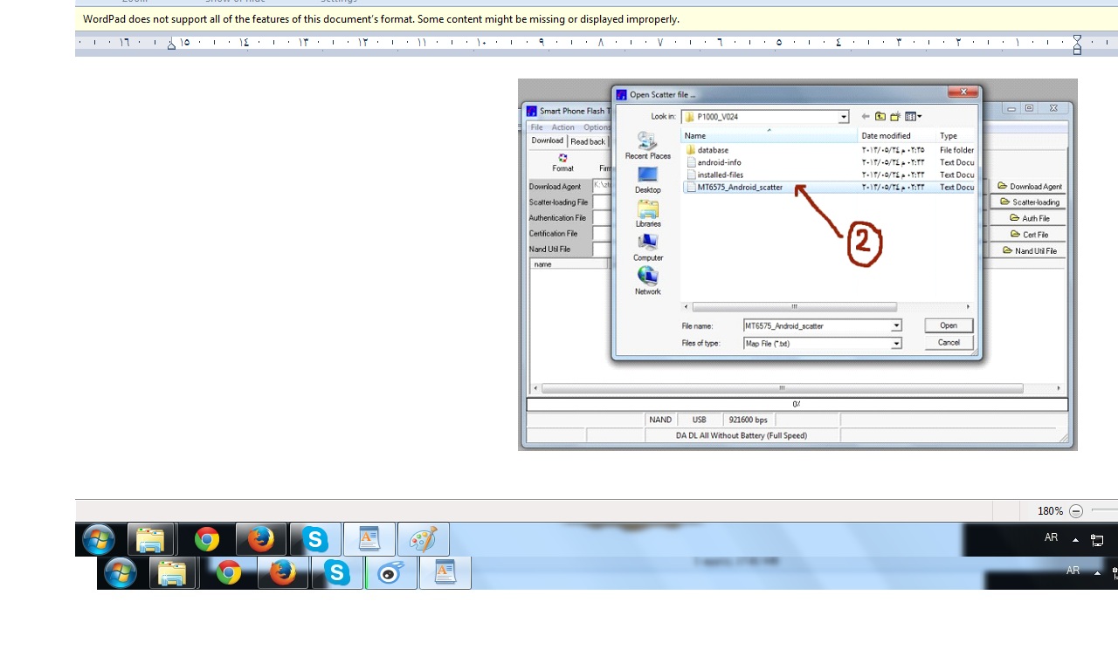The height and width of the screenshot is (670, 1118).
Task: Open WordPad on the lower taskbar
Action: [x=445, y=572]
